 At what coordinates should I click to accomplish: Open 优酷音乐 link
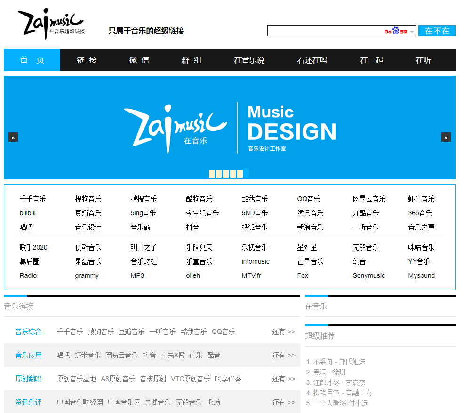pos(88,248)
